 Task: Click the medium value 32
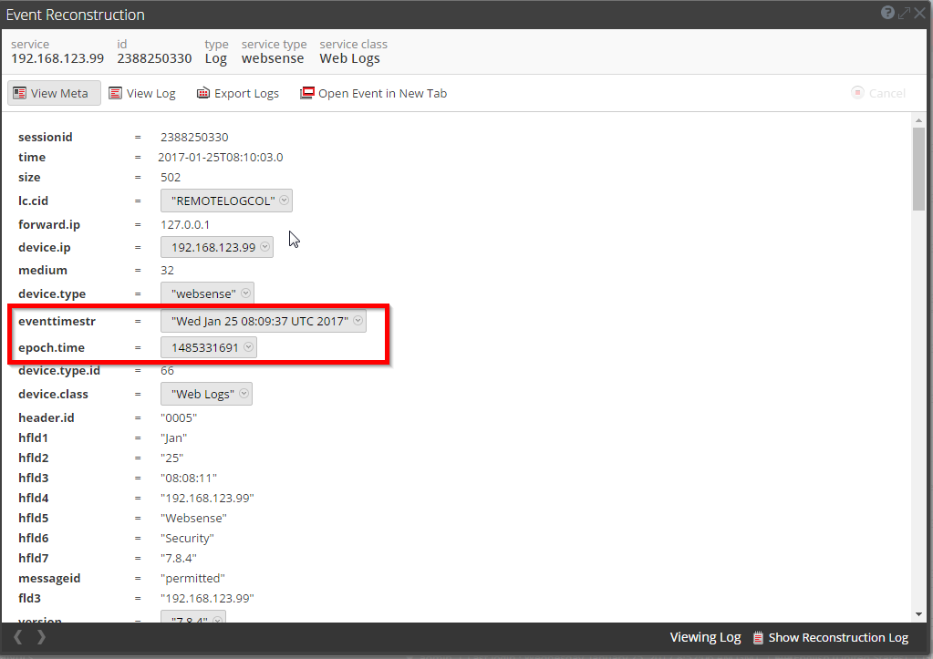(x=167, y=270)
